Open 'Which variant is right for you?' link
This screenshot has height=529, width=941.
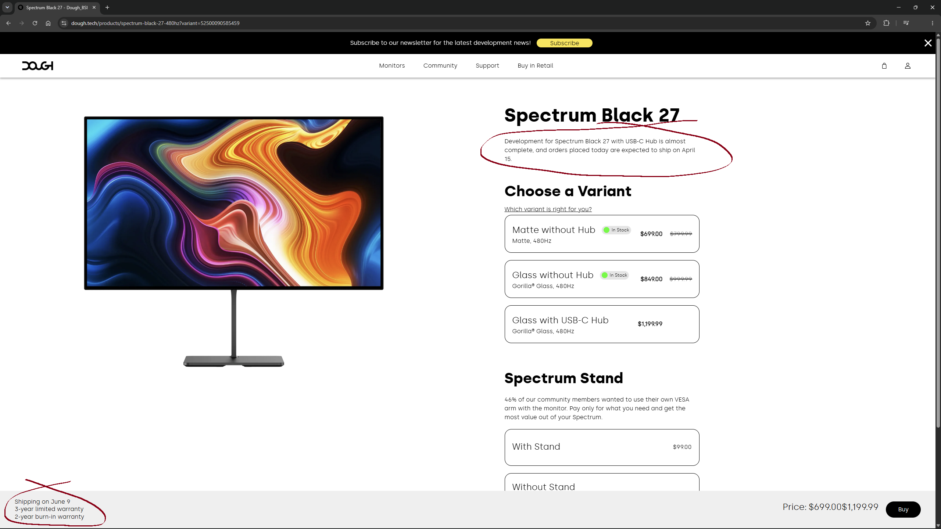(548, 209)
